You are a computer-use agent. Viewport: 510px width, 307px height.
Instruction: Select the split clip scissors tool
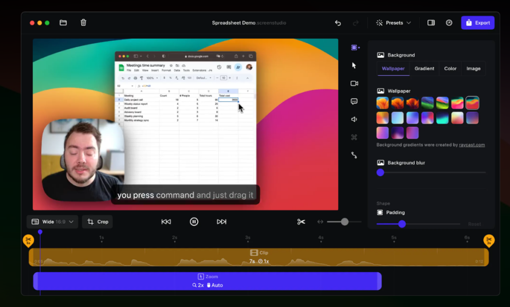coord(301,221)
